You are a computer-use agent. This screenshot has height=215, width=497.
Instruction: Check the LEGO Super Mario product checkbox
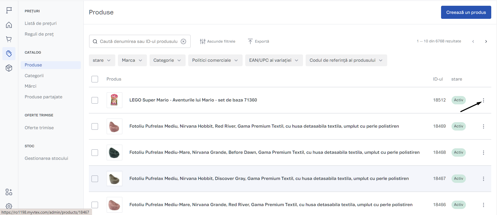point(95,100)
